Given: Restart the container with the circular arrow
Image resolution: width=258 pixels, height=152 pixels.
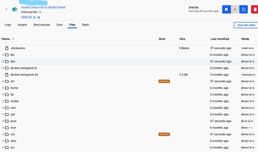Looking at the screenshot, I should click(244, 9).
